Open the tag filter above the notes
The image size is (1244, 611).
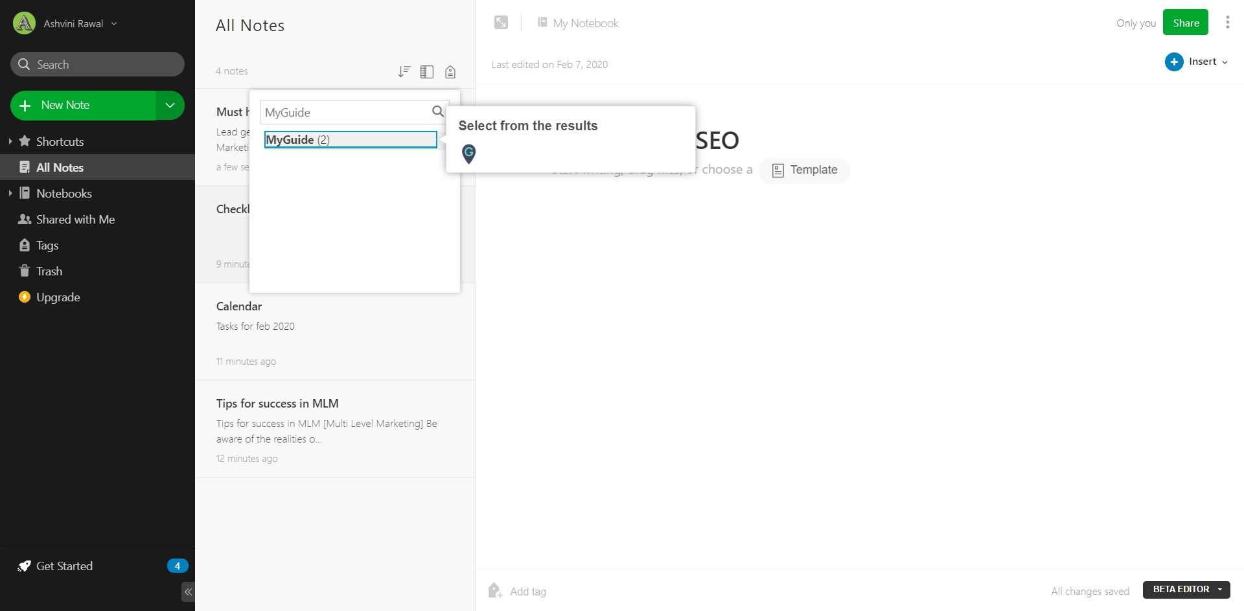pos(450,72)
